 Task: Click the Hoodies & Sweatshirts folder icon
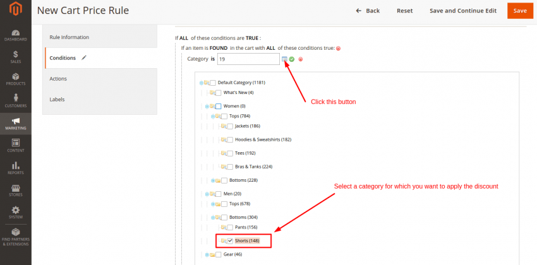point(224,139)
